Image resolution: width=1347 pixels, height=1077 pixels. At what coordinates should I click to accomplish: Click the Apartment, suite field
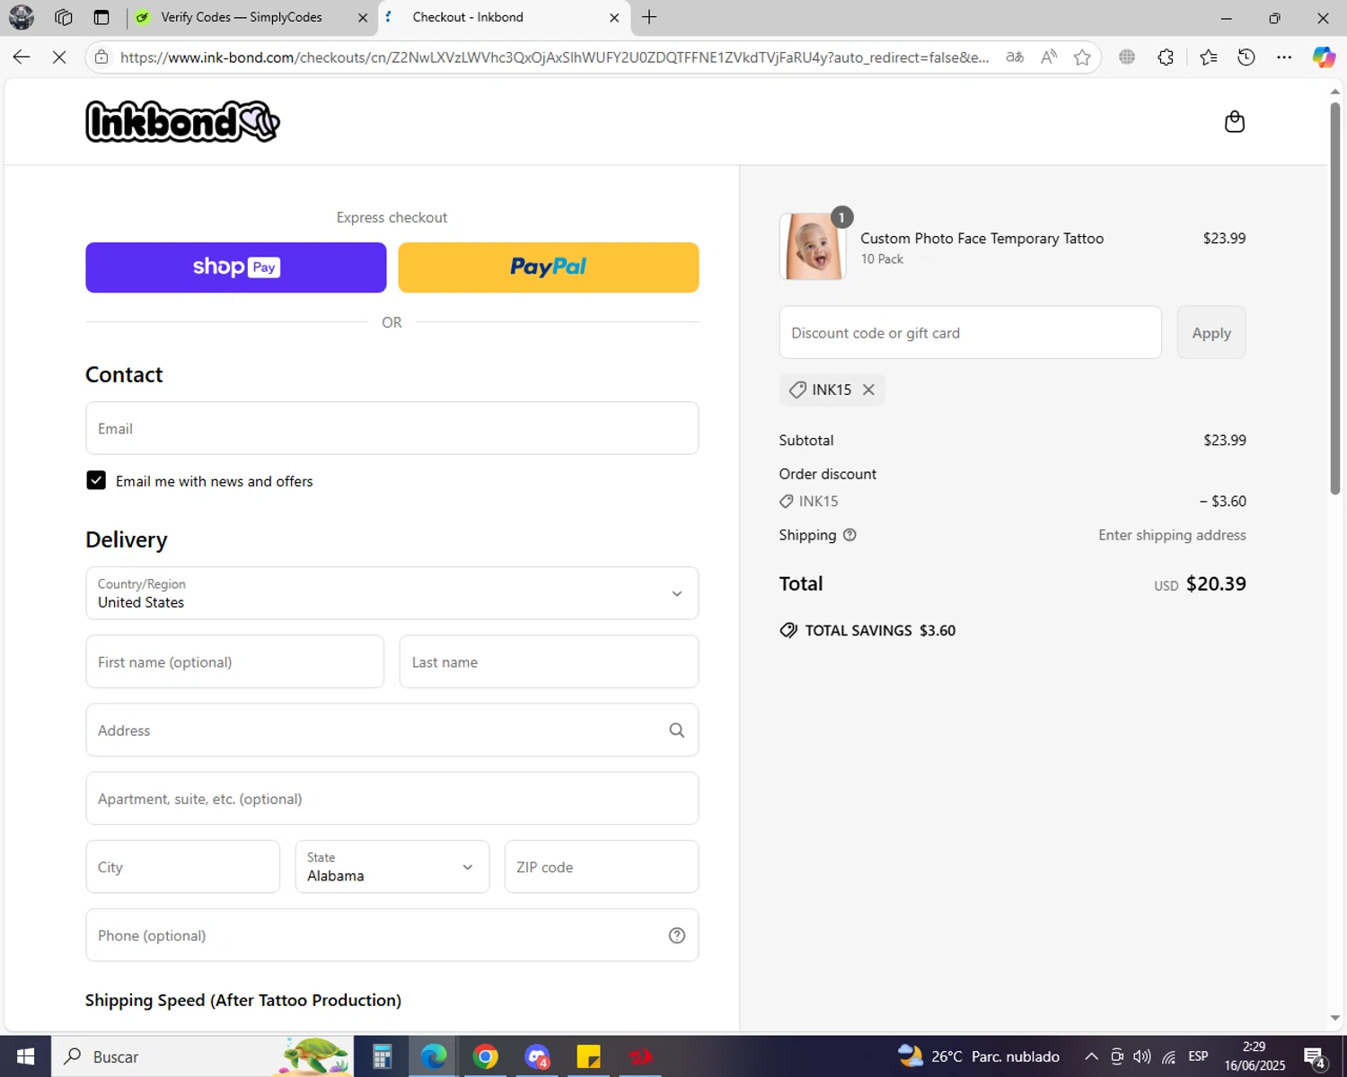[392, 798]
